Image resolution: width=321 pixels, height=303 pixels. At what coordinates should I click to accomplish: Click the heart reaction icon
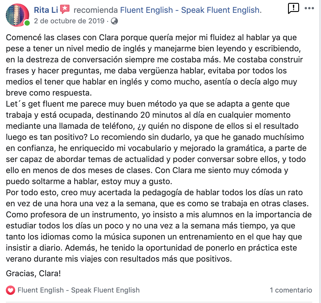pos(11,290)
